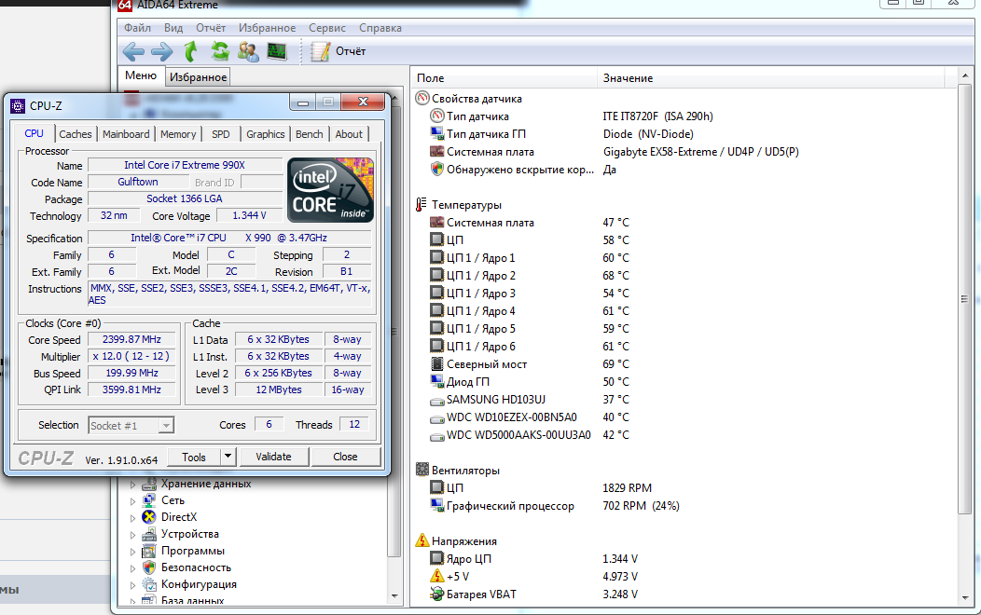
Task: Click the Свойства датчика section icon
Action: [x=422, y=98]
